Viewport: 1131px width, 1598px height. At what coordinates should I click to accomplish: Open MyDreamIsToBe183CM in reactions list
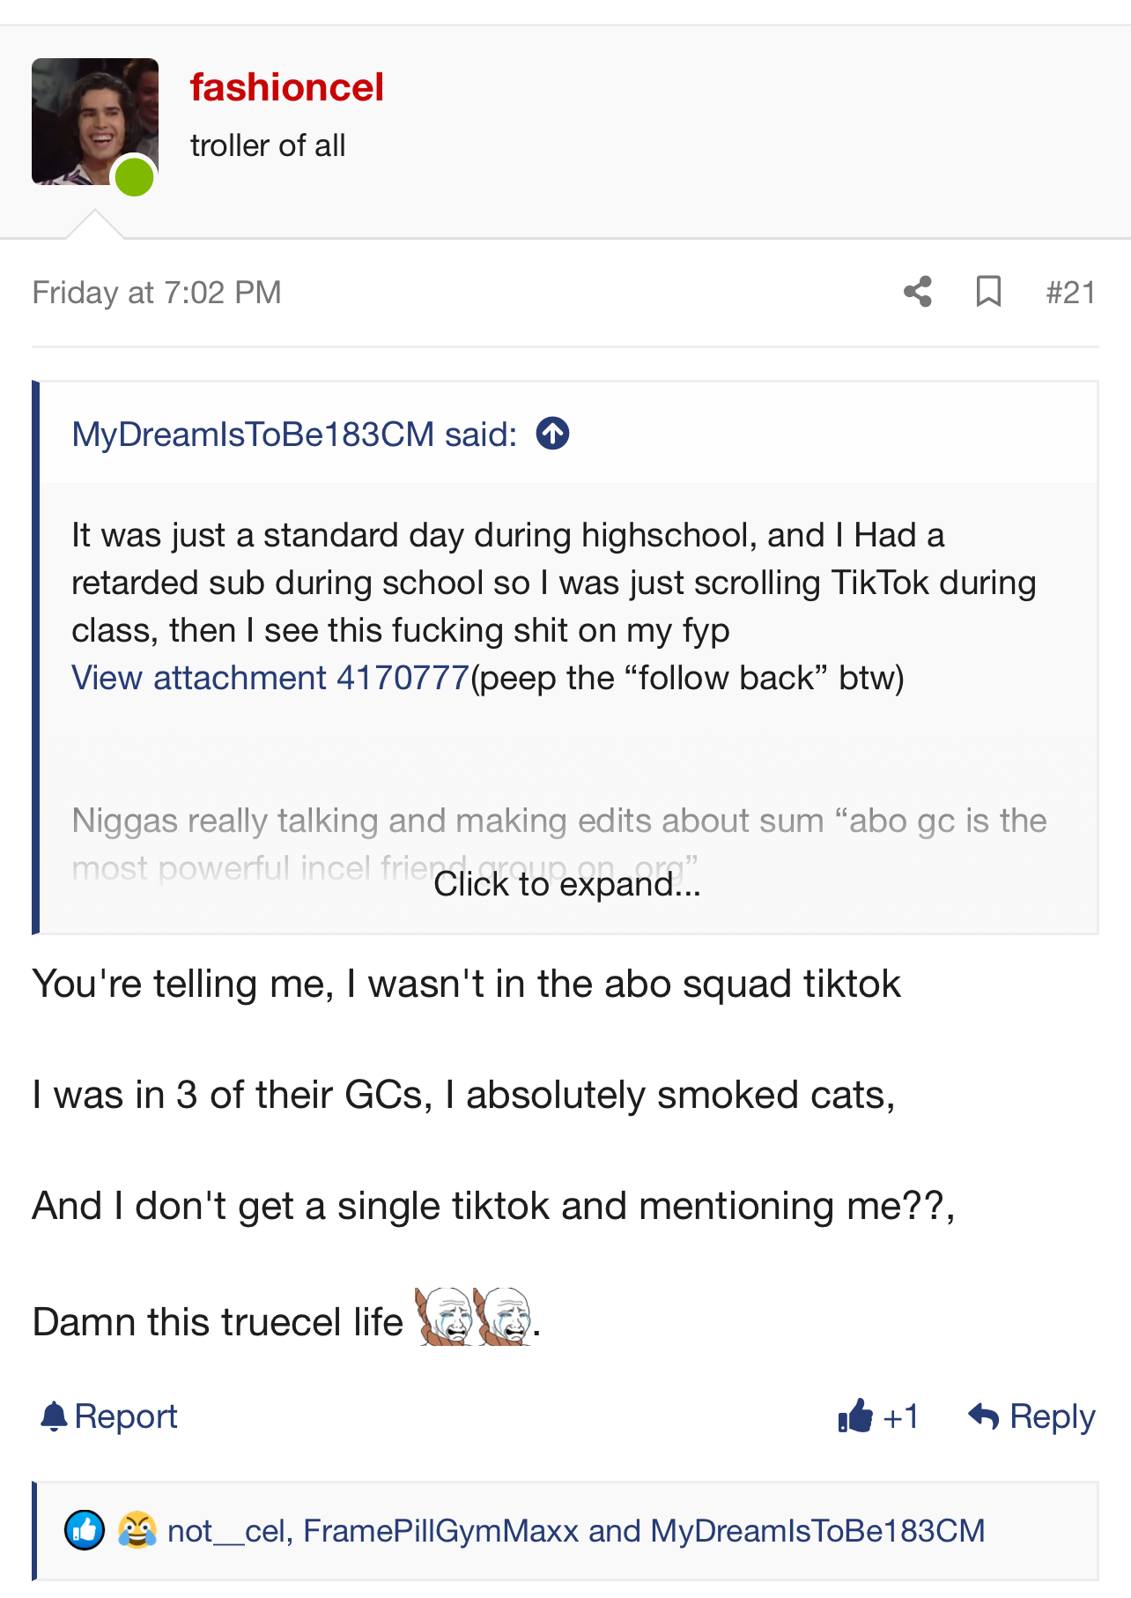[817, 1531]
